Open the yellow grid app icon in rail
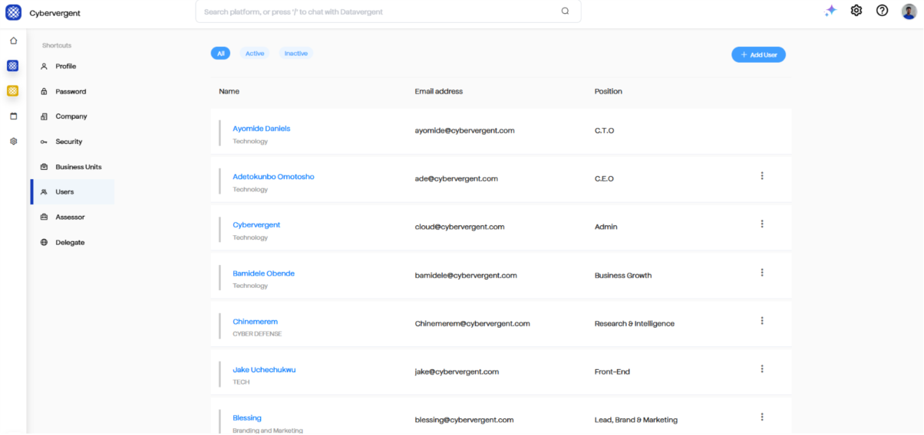Image resolution: width=924 pixels, height=435 pixels. click(x=13, y=91)
